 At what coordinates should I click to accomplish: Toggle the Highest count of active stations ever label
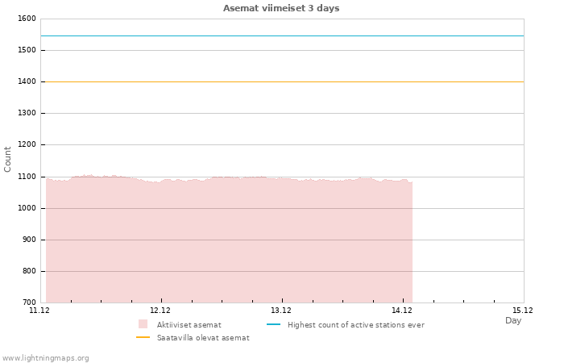point(355,325)
